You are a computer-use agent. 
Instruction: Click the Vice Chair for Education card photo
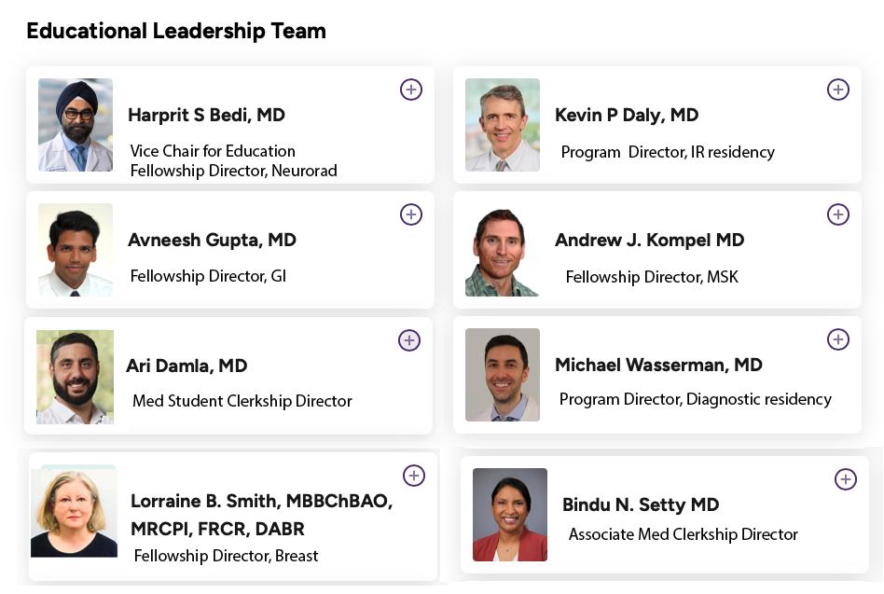click(x=76, y=125)
